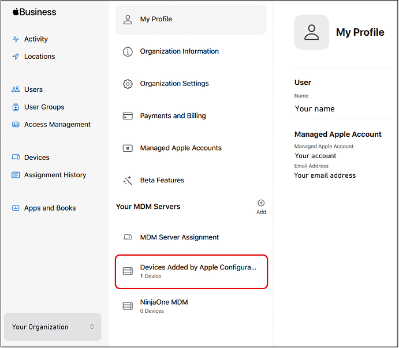Open MDM Server Assignment

coord(179,237)
